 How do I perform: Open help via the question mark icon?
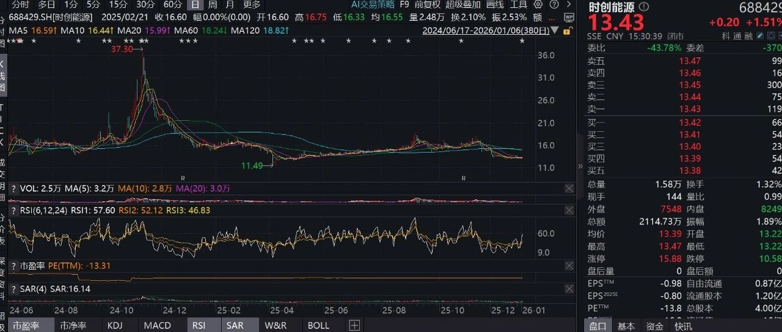[x=554, y=4]
